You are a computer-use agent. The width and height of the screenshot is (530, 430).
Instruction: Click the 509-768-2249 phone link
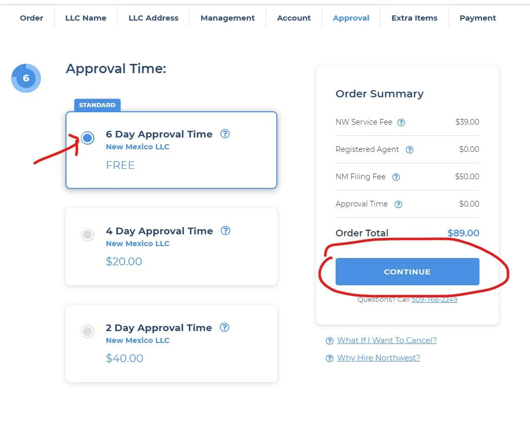click(x=434, y=299)
